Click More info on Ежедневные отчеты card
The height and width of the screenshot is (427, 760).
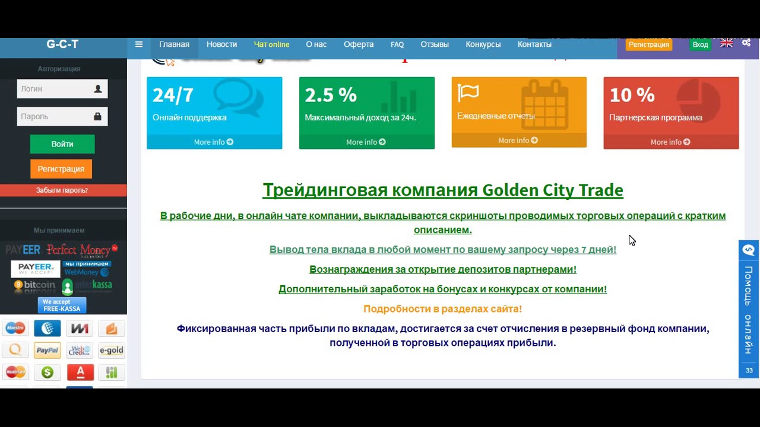coord(518,141)
